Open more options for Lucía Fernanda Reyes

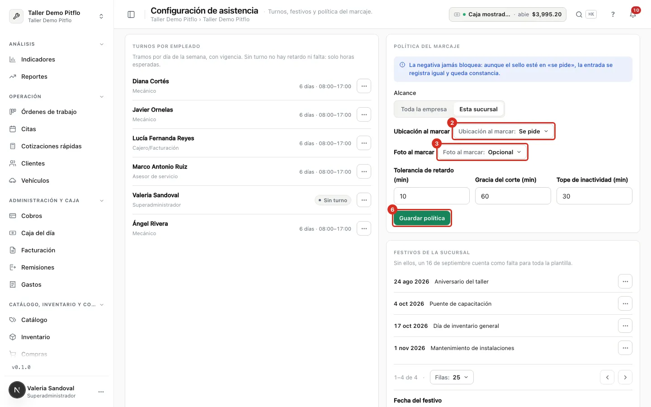[364, 143]
